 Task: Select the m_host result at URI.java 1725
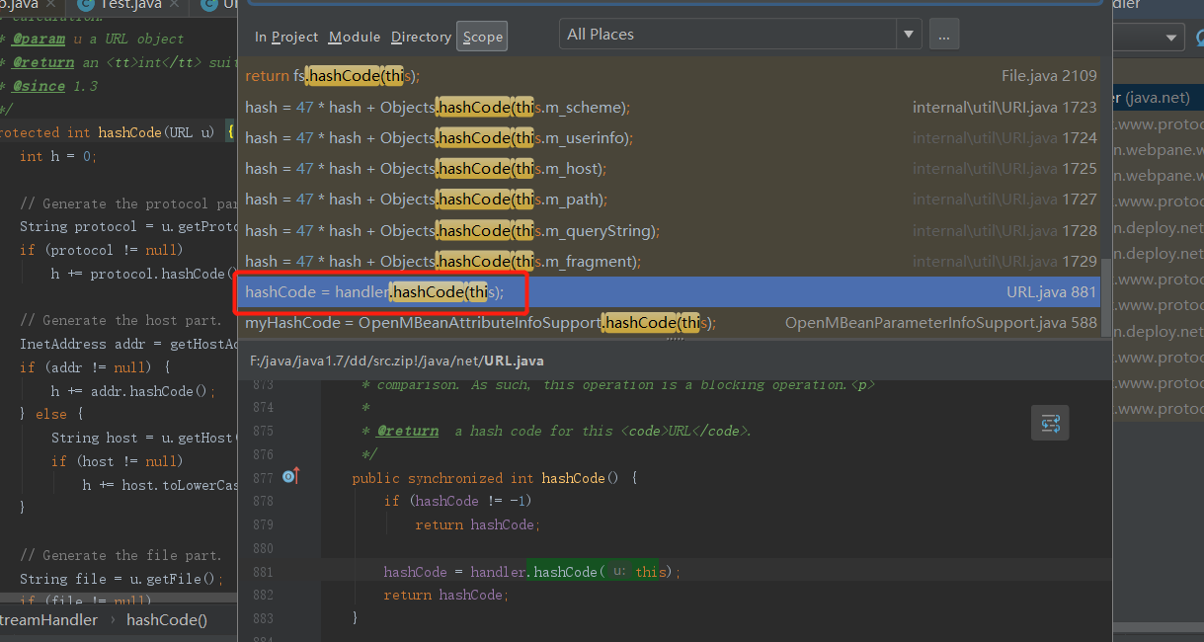click(x=672, y=168)
